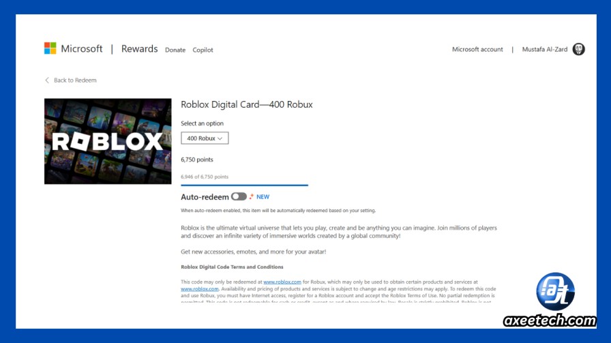Click the 'Roblox Digital Card—400 Robux' title
Viewport: 611px width, 343px height.
click(x=247, y=104)
